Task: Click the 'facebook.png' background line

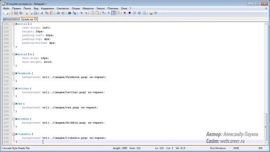Action: (x=64, y=77)
